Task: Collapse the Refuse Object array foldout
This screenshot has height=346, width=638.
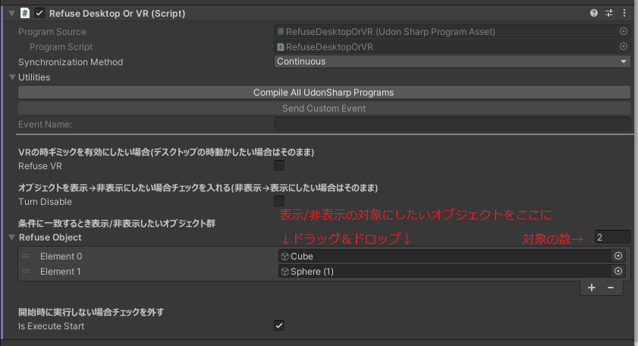Action: point(12,237)
